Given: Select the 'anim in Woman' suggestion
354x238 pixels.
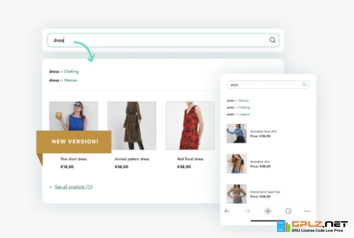Looking at the screenshot, I should 238,101.
